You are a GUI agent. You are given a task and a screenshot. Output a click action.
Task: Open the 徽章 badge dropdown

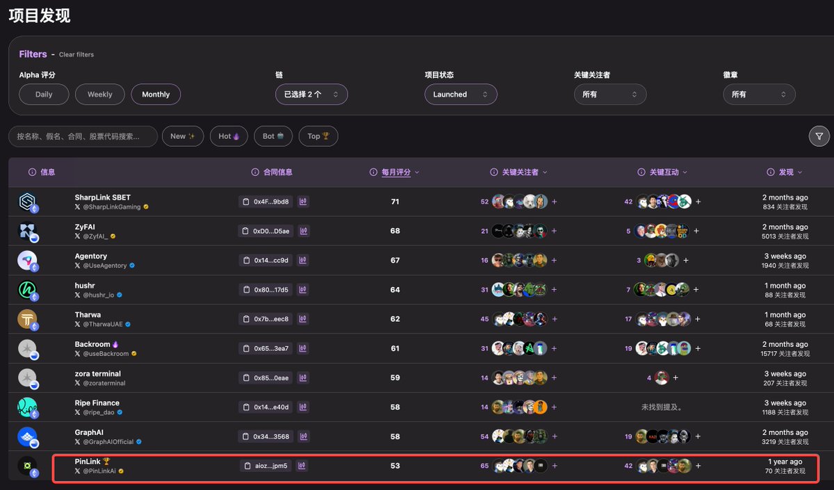tap(759, 95)
